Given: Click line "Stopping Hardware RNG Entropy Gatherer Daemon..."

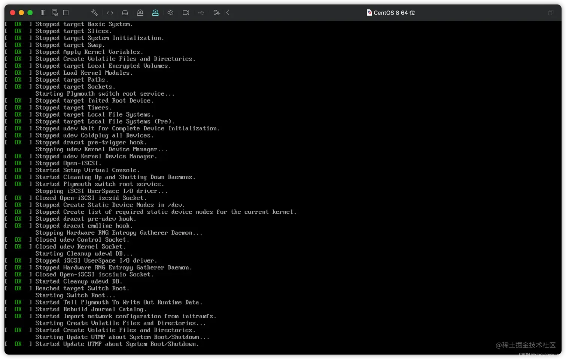Looking at the screenshot, I should click(x=119, y=233).
